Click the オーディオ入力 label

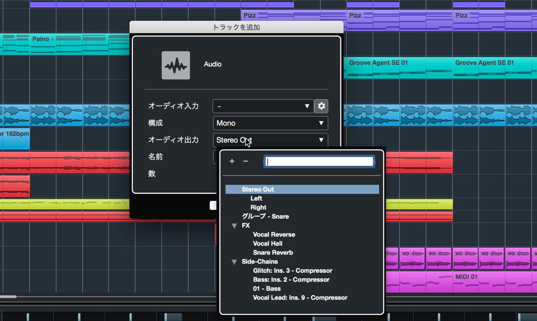point(173,106)
